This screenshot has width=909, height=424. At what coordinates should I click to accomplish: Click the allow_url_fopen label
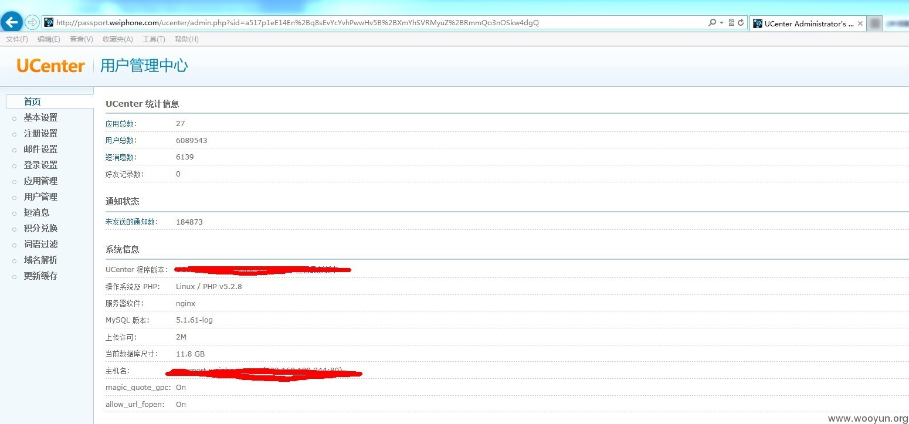pos(135,404)
